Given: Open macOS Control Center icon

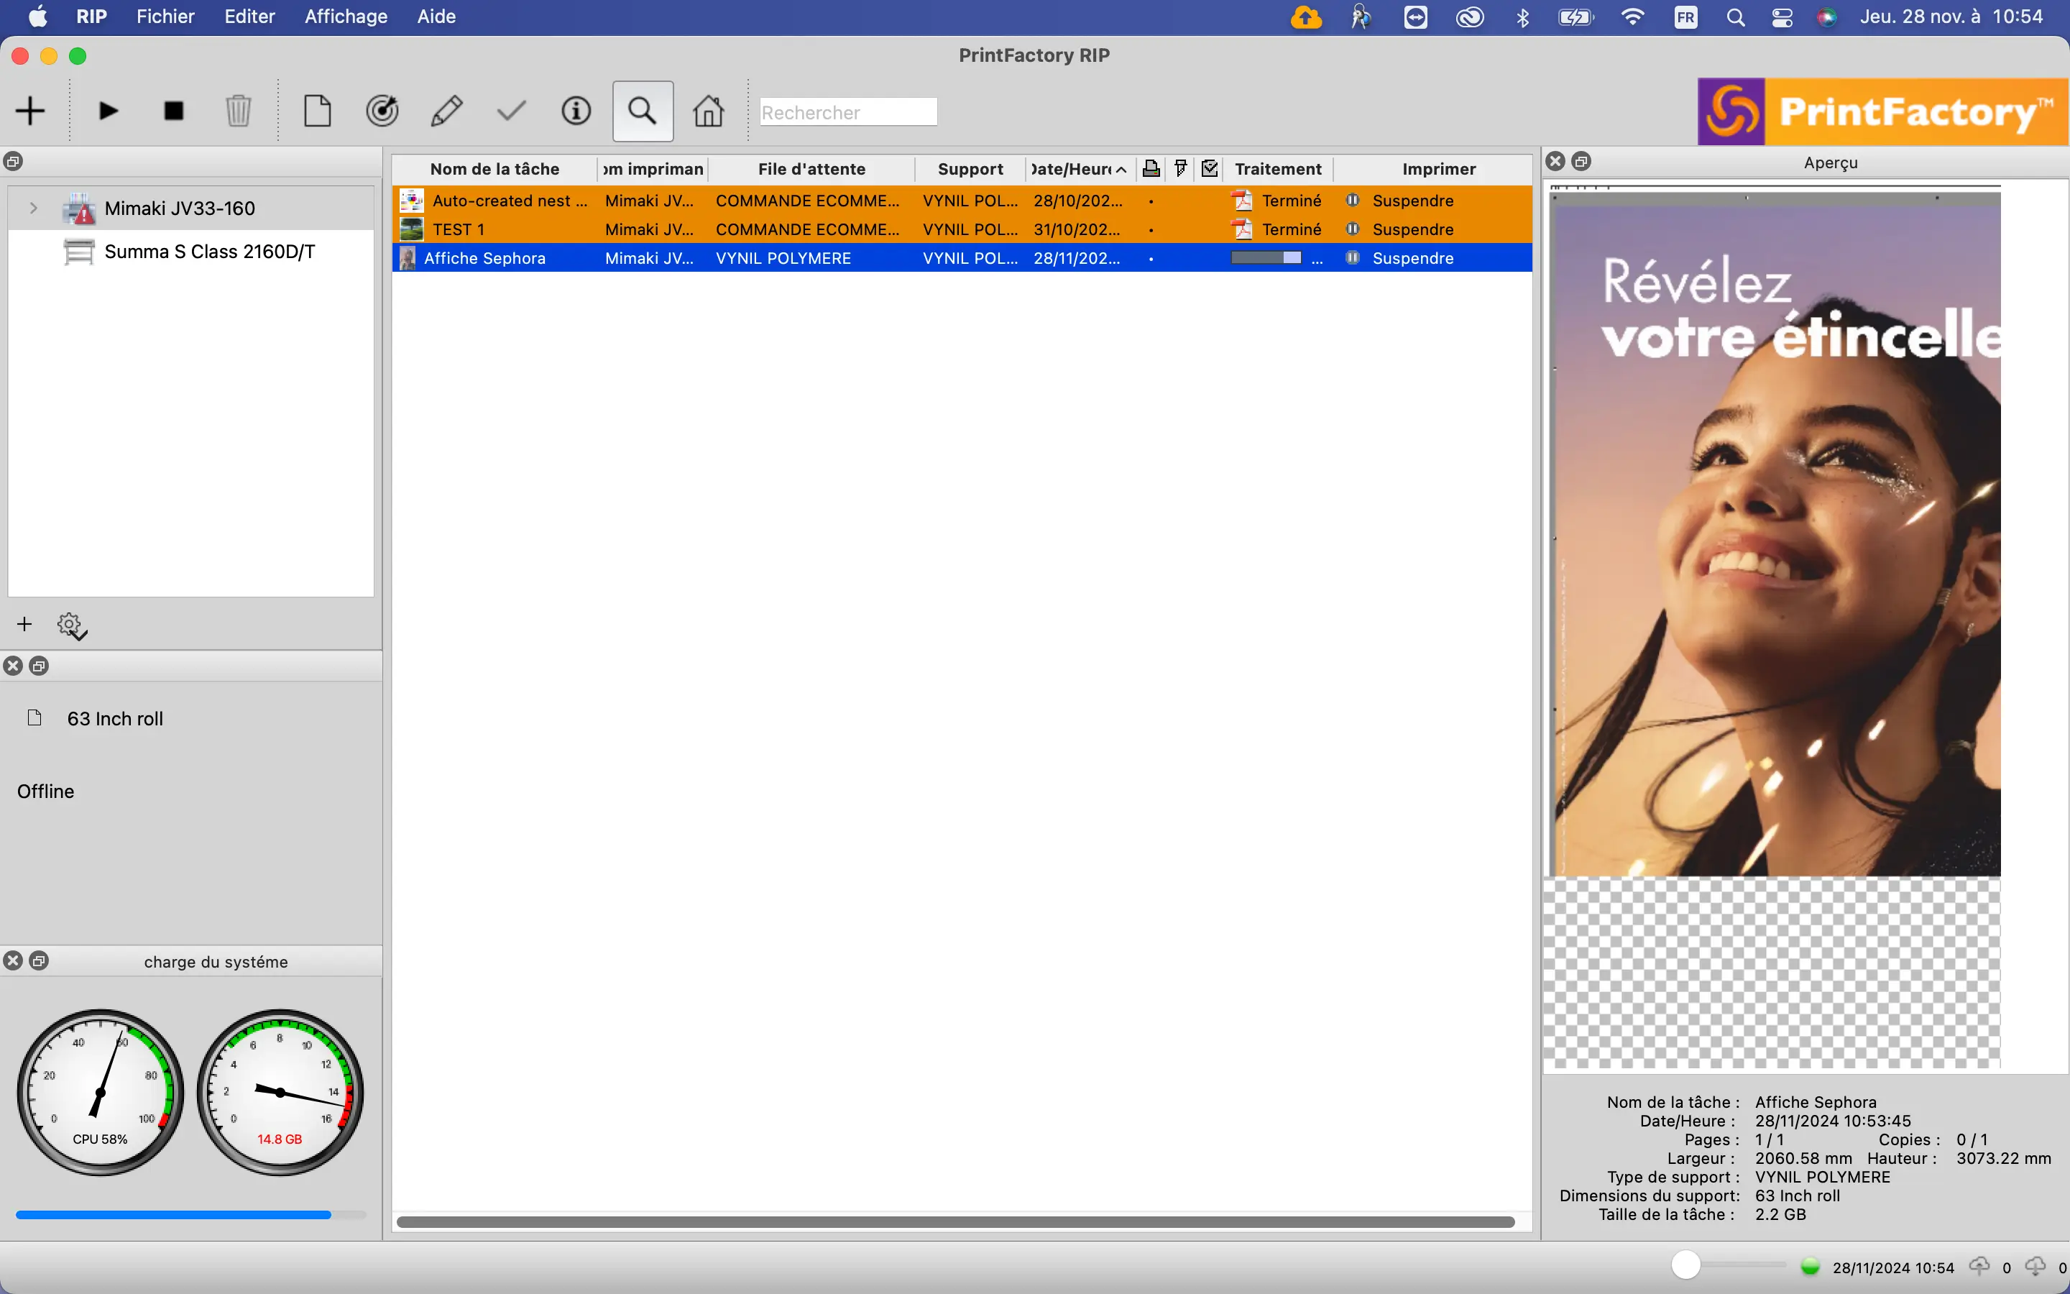Looking at the screenshot, I should (1782, 17).
